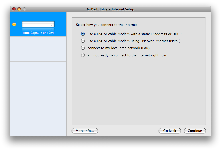The width and height of the screenshot is (221, 150).
Task: Click the 'DSL or cable modem using PPP' text
Action: (133, 41)
